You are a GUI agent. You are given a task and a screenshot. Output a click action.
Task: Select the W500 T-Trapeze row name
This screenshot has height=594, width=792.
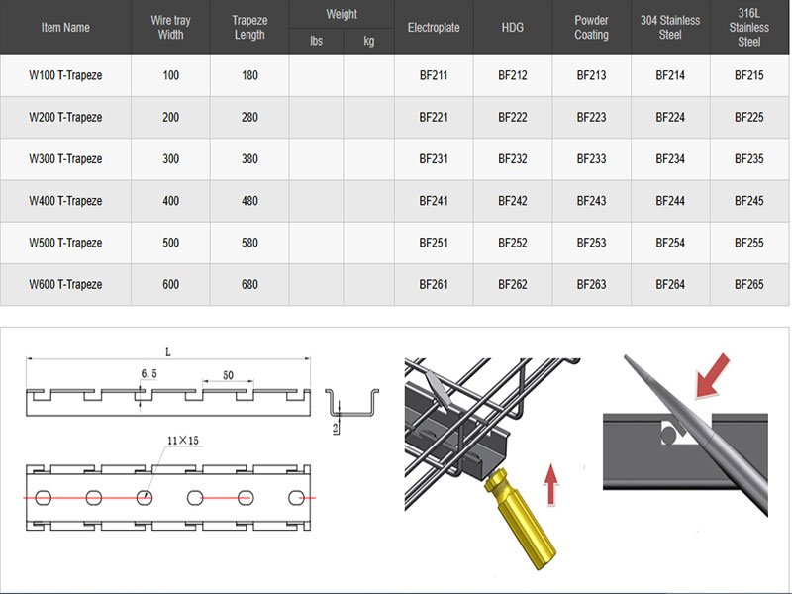point(65,243)
